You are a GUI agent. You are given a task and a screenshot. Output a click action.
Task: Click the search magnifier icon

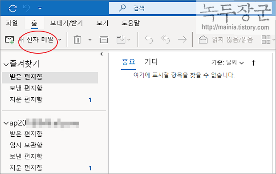[x=122, y=8]
